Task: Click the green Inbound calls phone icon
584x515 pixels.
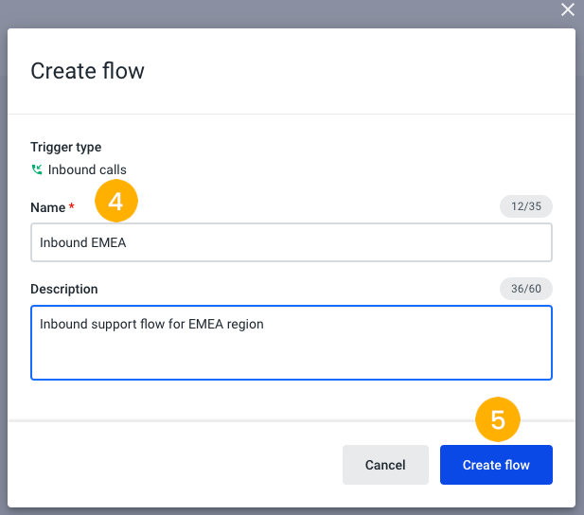Action: pyautogui.click(x=37, y=170)
